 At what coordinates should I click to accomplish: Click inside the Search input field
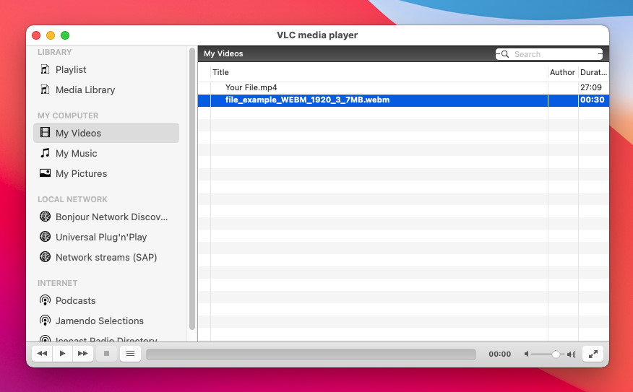pyautogui.click(x=549, y=54)
